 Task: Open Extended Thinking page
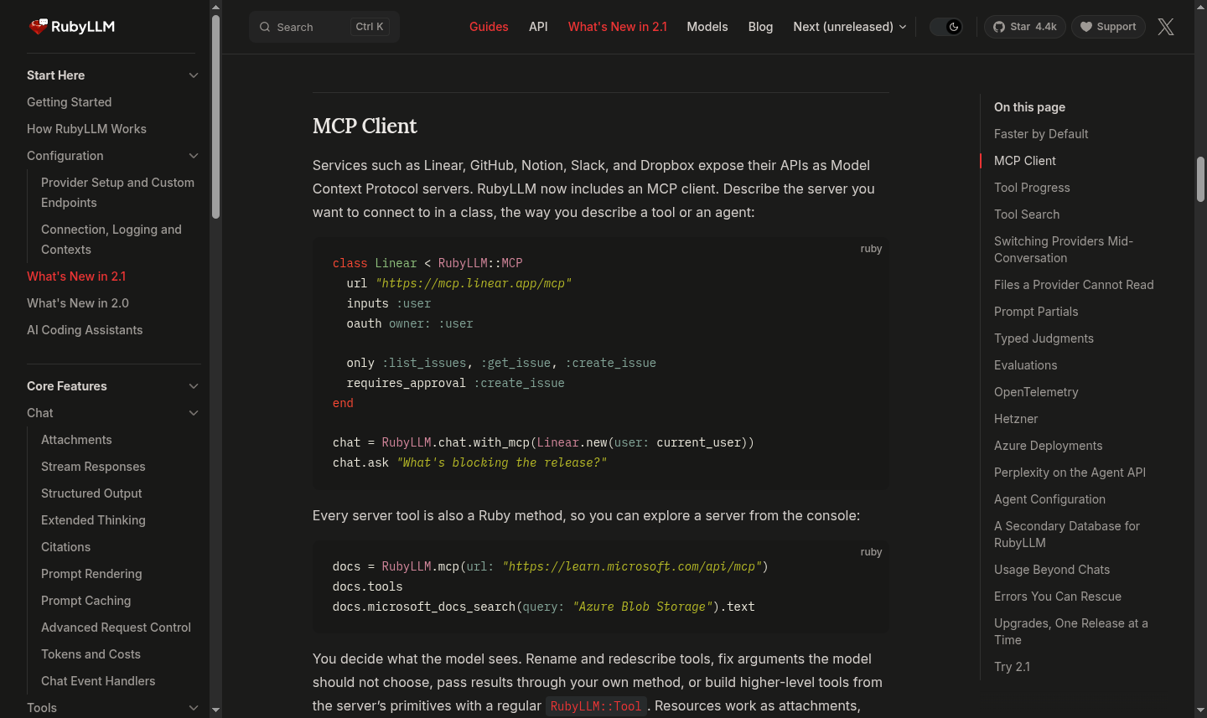[93, 520]
